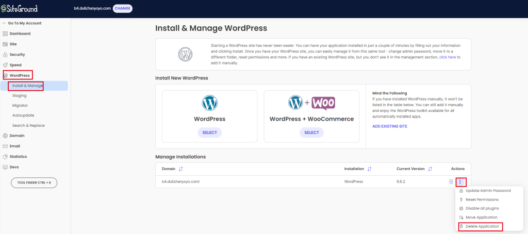Screen dimensions: 528x234
Task: Click the Devs icon in sidebar
Action: tap(5, 167)
